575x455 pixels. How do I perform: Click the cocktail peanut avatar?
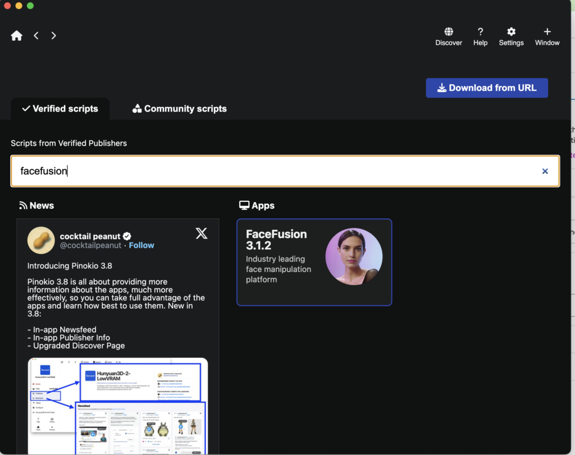(41, 240)
